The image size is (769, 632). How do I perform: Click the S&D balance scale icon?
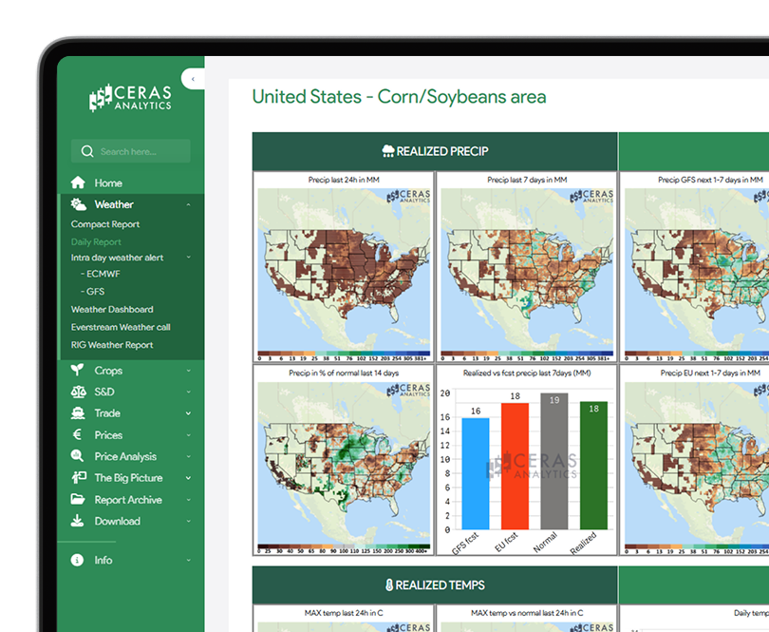78,392
